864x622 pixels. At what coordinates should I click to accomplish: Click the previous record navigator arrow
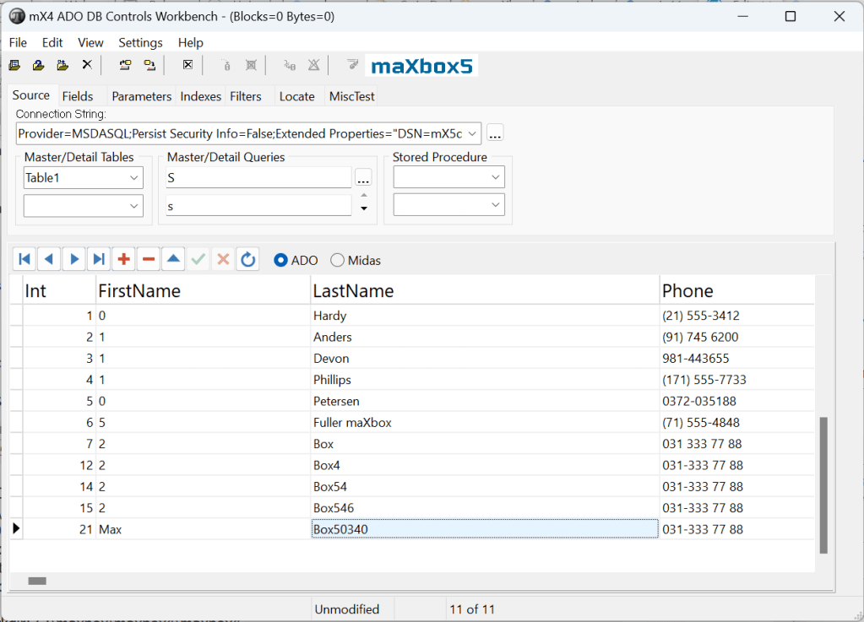49,260
